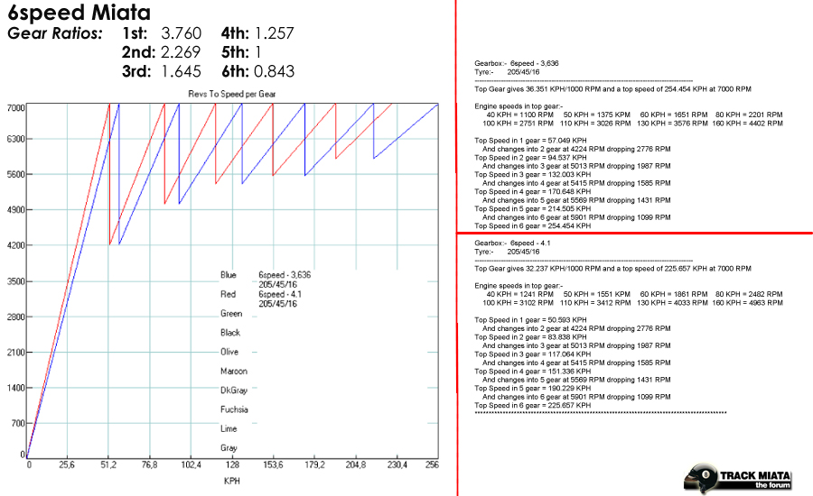Click the 1st gear ratio value 3.760
The image size is (813, 496).
tap(181, 33)
